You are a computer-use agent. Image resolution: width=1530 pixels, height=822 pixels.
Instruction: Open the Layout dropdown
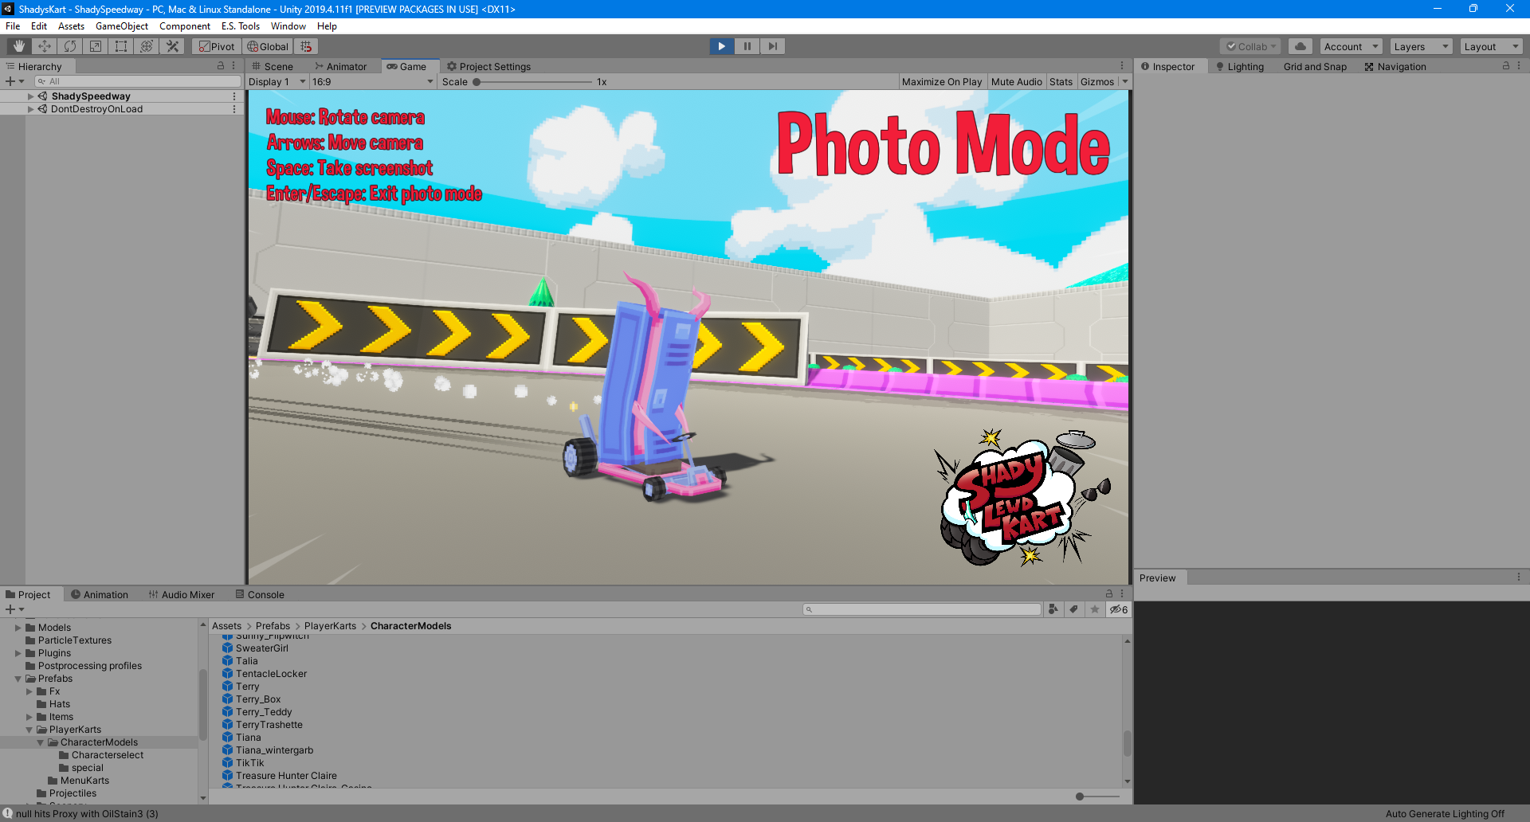coord(1492,46)
